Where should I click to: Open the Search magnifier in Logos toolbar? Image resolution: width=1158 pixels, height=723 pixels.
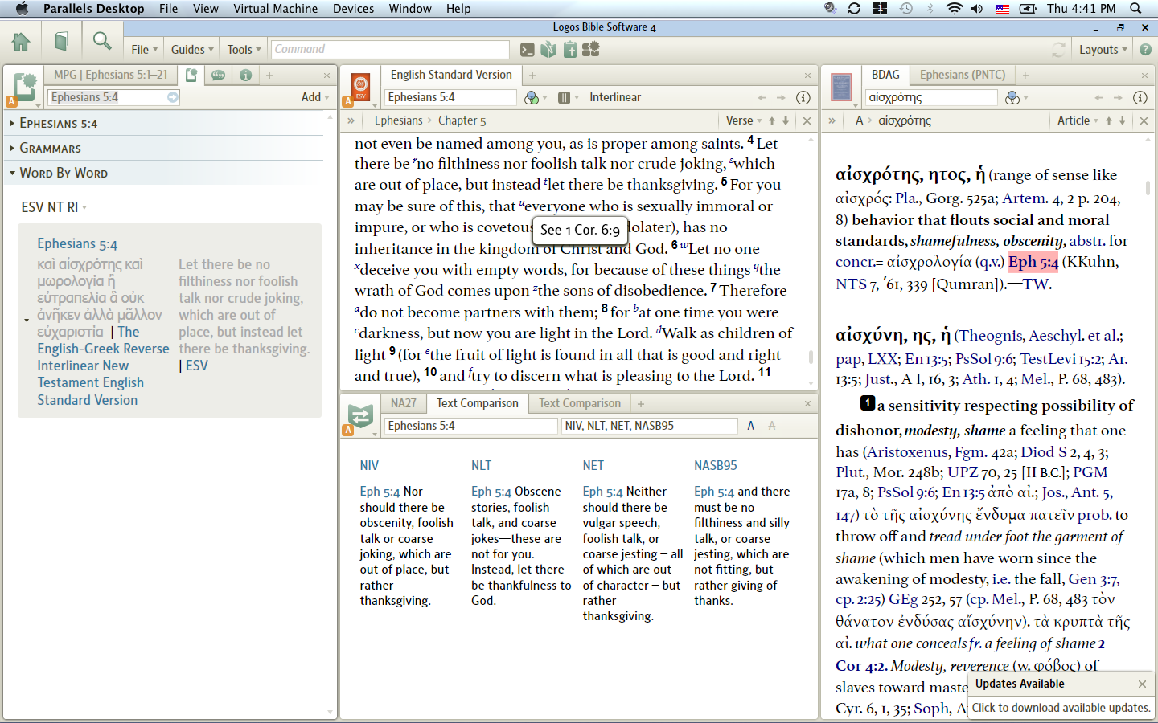(x=101, y=41)
